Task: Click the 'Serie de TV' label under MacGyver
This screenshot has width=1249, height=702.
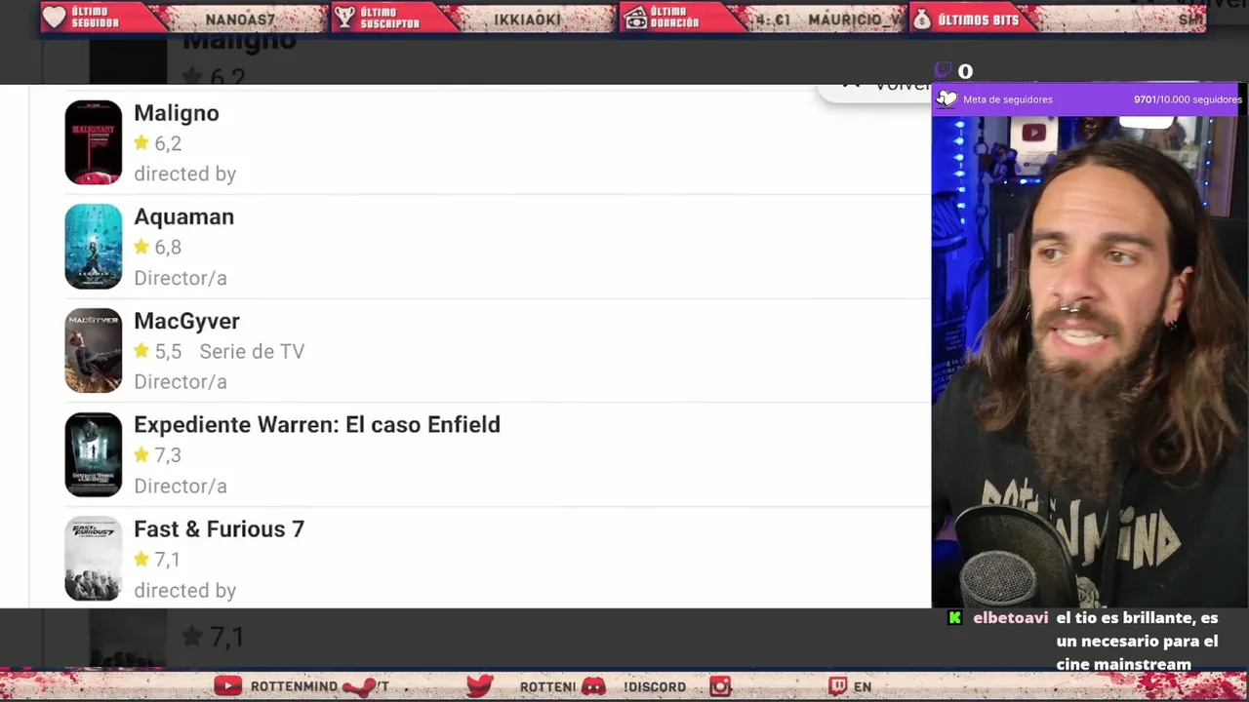Action: click(252, 351)
